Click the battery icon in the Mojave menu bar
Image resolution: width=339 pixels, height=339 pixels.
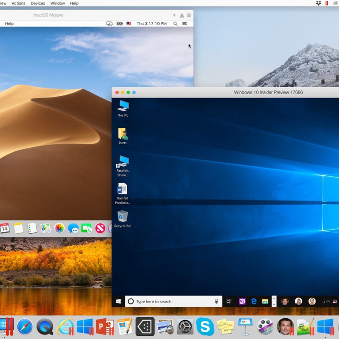click(120, 24)
